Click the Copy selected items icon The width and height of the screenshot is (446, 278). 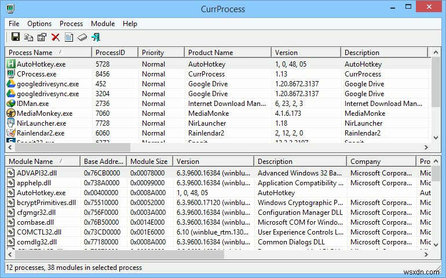tap(28, 37)
